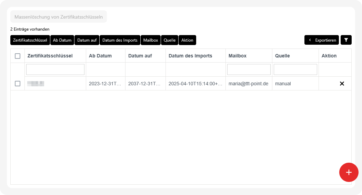Check the maria@ttt-point.de row checkbox
Screen dimensions: 362x195
point(18,84)
